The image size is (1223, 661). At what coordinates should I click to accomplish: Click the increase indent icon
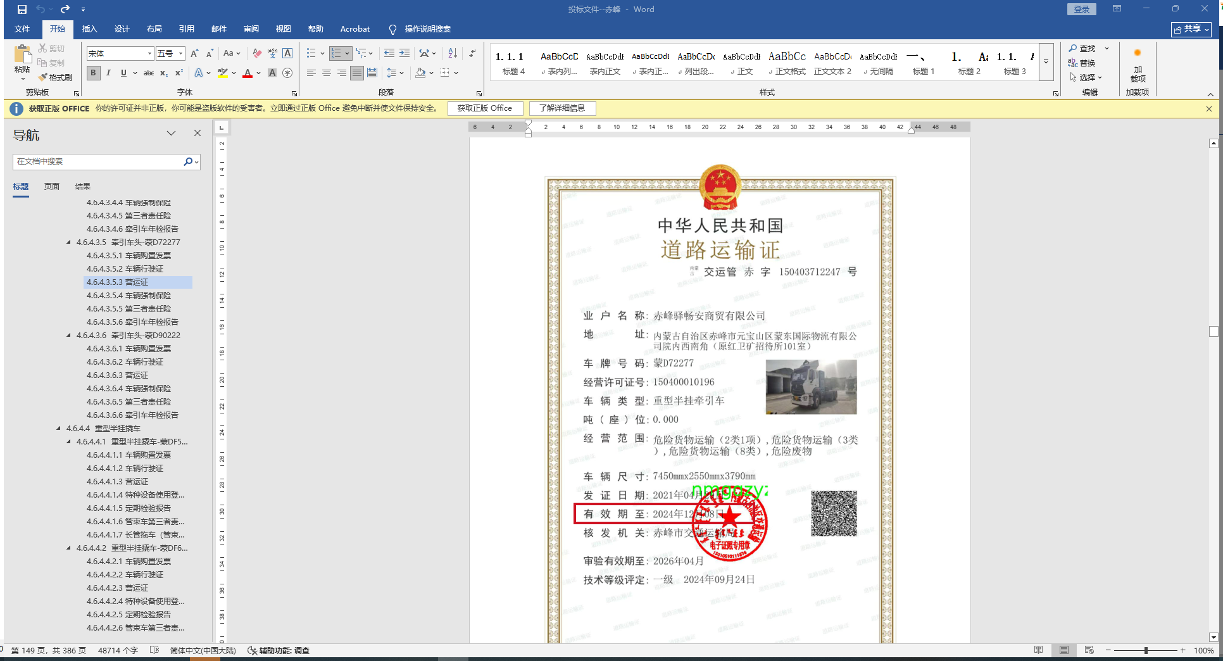coord(404,53)
